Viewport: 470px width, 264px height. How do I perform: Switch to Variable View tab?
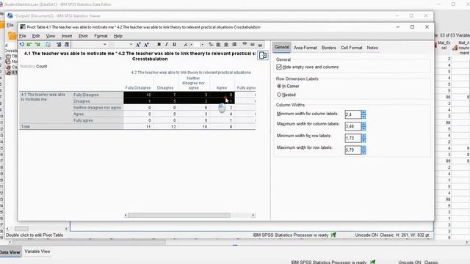click(37, 252)
